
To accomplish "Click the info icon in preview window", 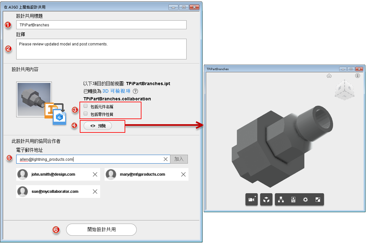I will (358, 76).
